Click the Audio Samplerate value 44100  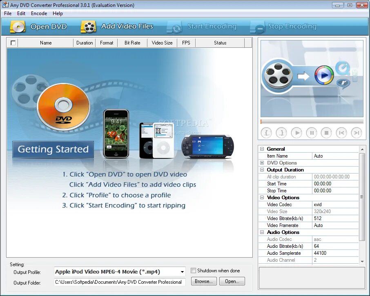tap(335, 253)
